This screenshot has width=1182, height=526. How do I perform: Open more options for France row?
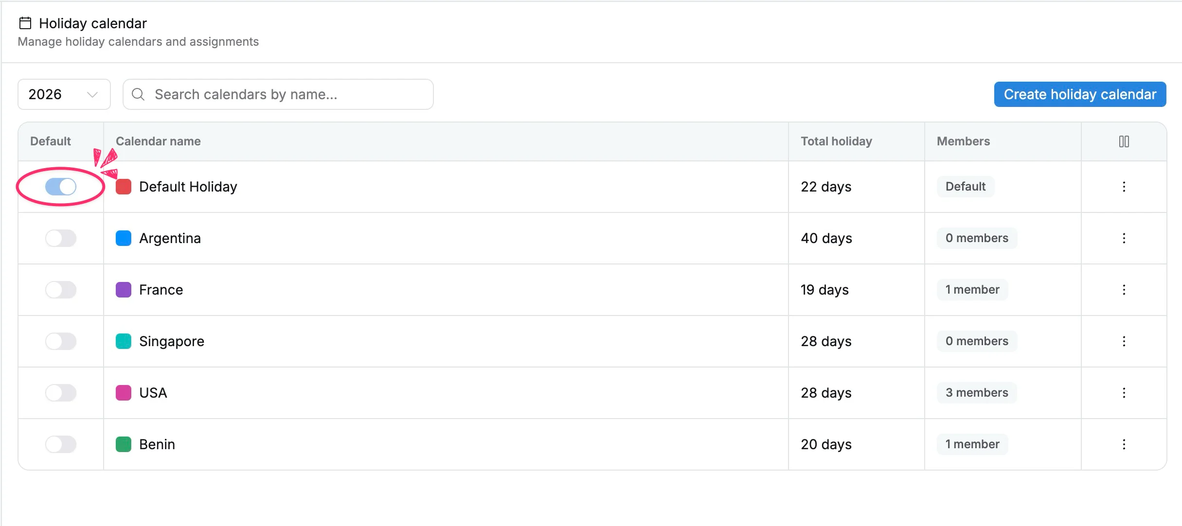pos(1124,290)
